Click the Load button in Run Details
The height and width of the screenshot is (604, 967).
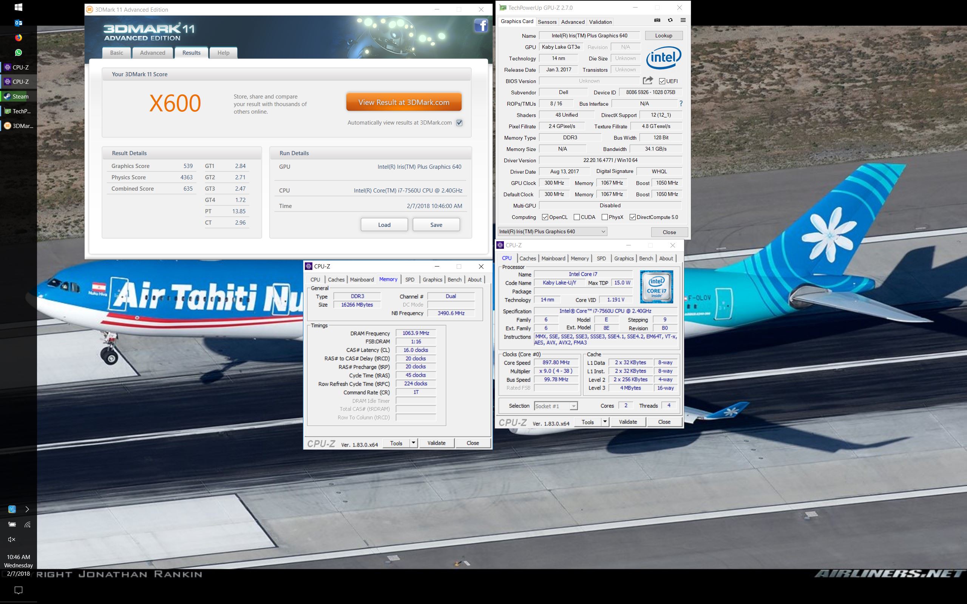coord(384,225)
